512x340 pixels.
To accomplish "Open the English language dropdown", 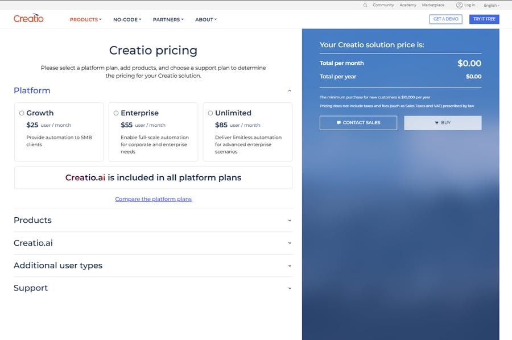I will (x=492, y=6).
